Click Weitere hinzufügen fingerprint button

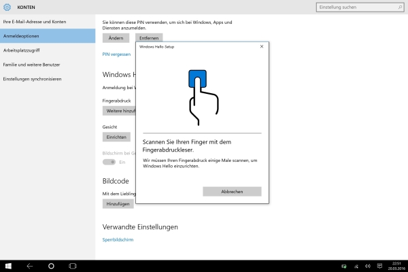(x=119, y=111)
